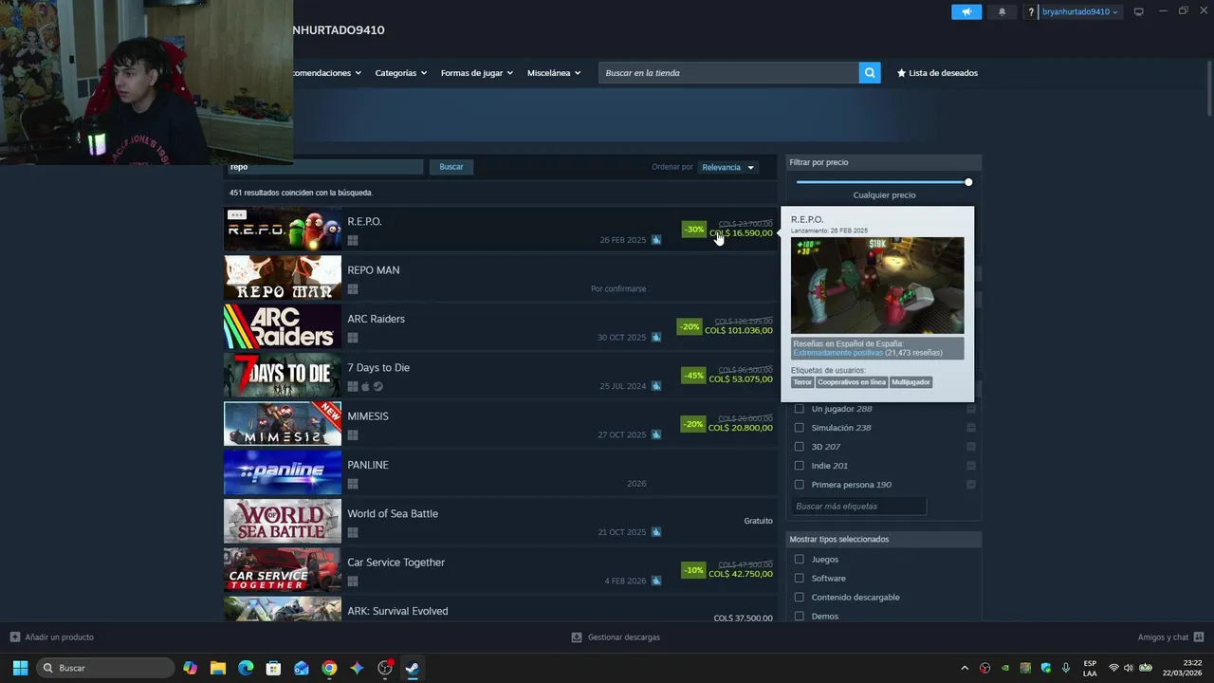Click the download icon beside Gestionar descargas

coord(577,637)
